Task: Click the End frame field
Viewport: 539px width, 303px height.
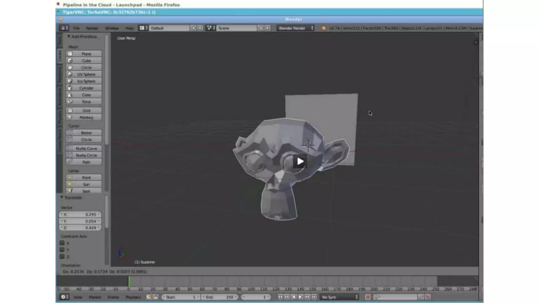Action: [x=219, y=297]
